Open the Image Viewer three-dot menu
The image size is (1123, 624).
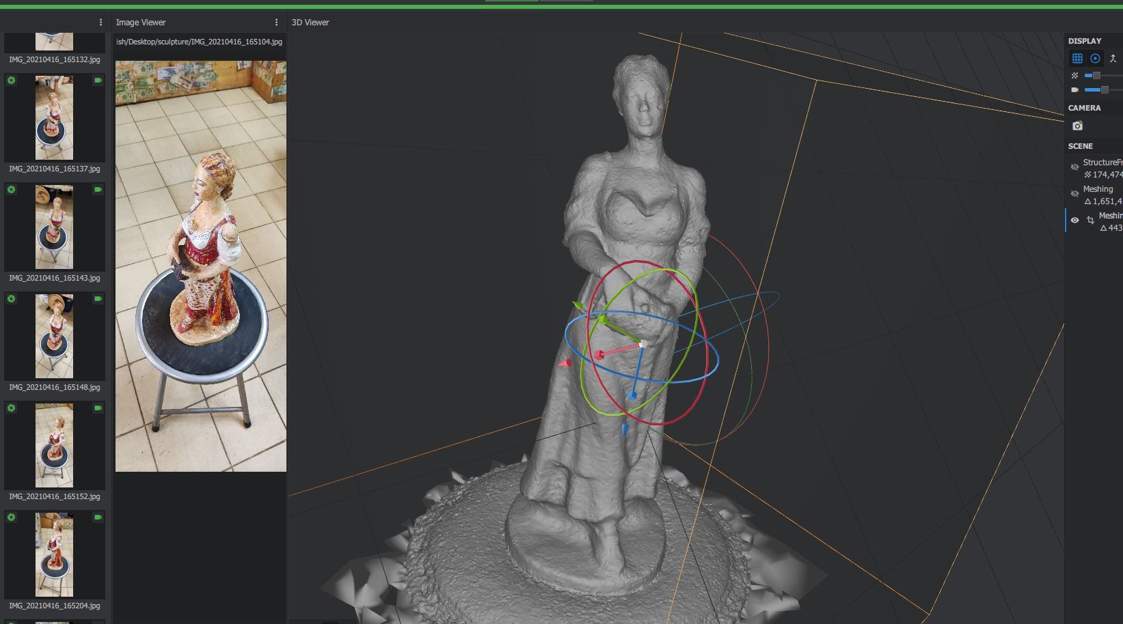coord(276,23)
